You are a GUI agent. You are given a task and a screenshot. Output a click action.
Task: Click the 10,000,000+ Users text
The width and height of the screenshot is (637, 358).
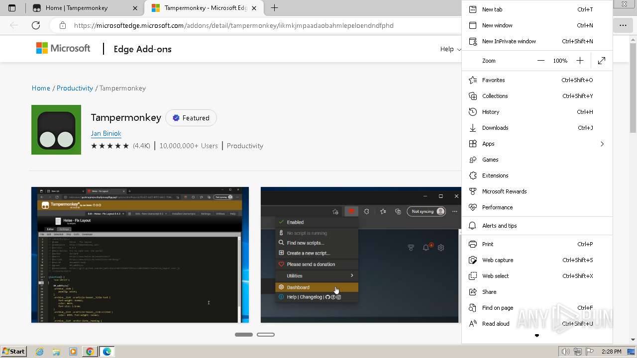tap(189, 146)
